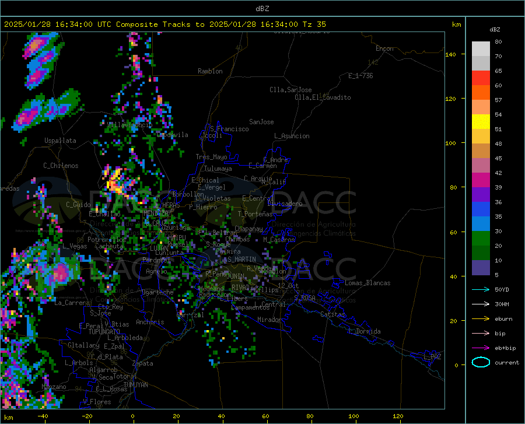Click the cyan 50YD arrow legend icon
Screen dimensions: 525x424
point(481,289)
